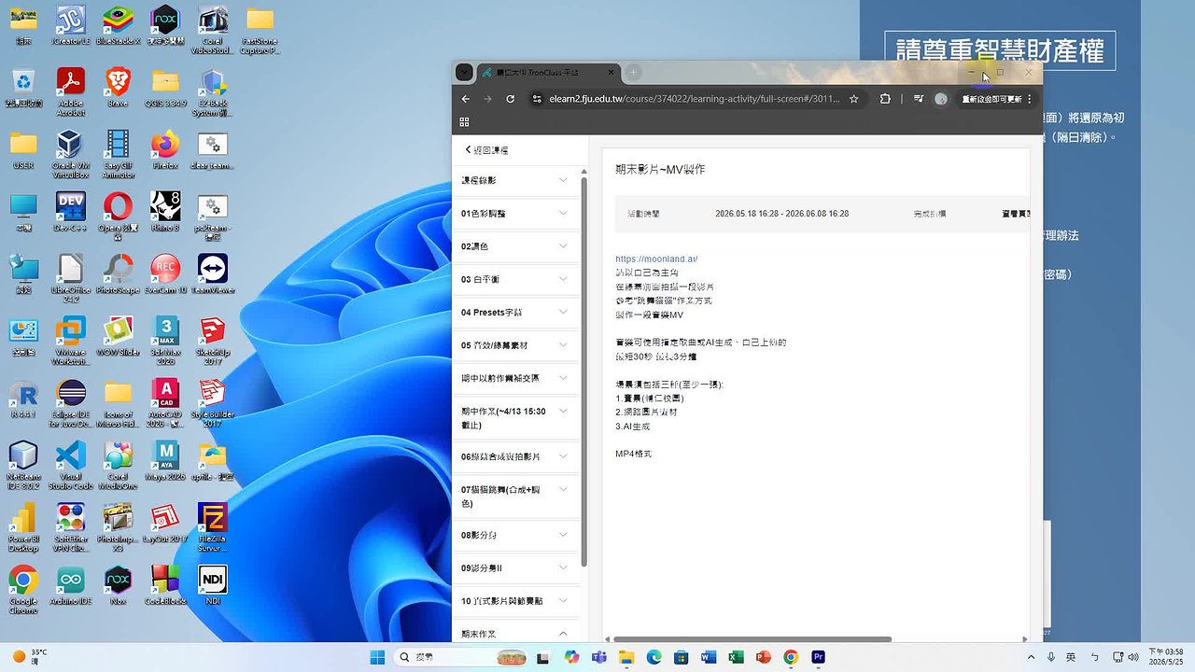This screenshot has height=672, width=1195.
Task: Select the Rhino 8 desktop icon
Action: (x=165, y=212)
